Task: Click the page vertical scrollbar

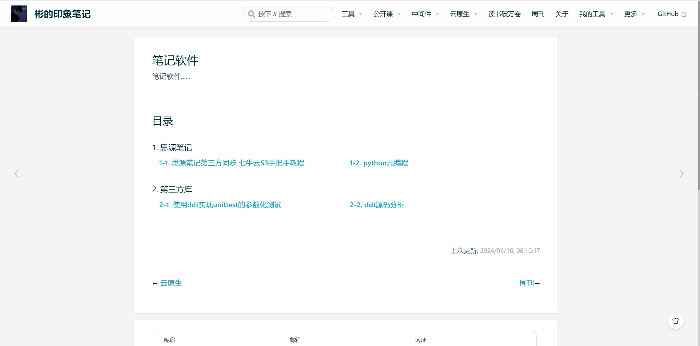Action: pos(699,96)
